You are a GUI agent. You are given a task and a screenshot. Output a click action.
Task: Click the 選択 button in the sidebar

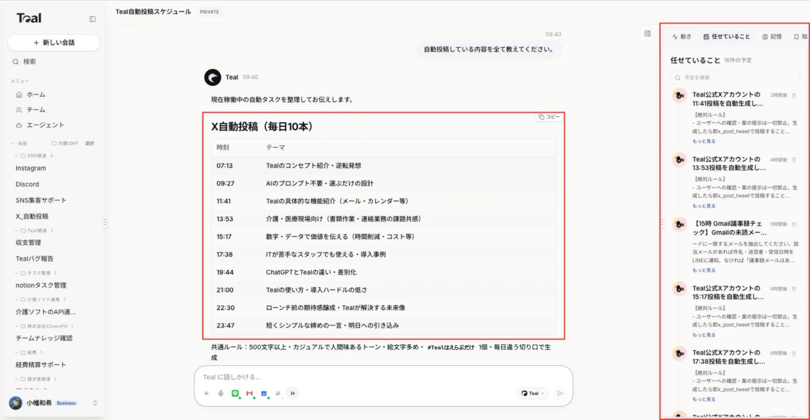pos(90,143)
